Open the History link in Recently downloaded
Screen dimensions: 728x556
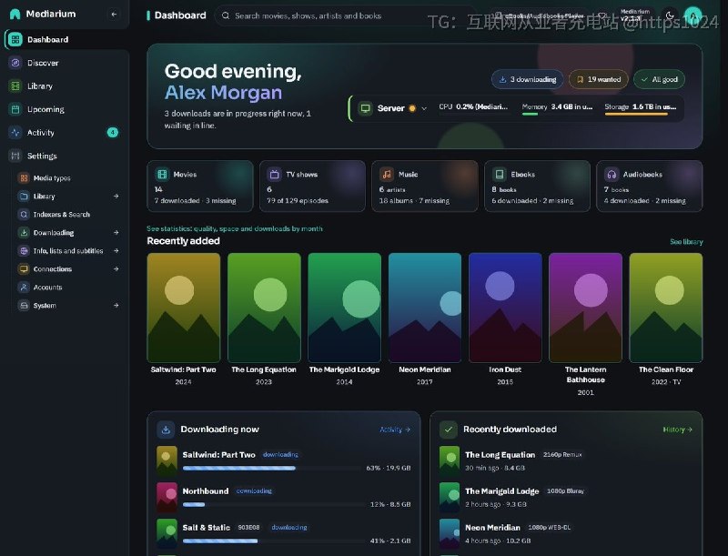(677, 430)
